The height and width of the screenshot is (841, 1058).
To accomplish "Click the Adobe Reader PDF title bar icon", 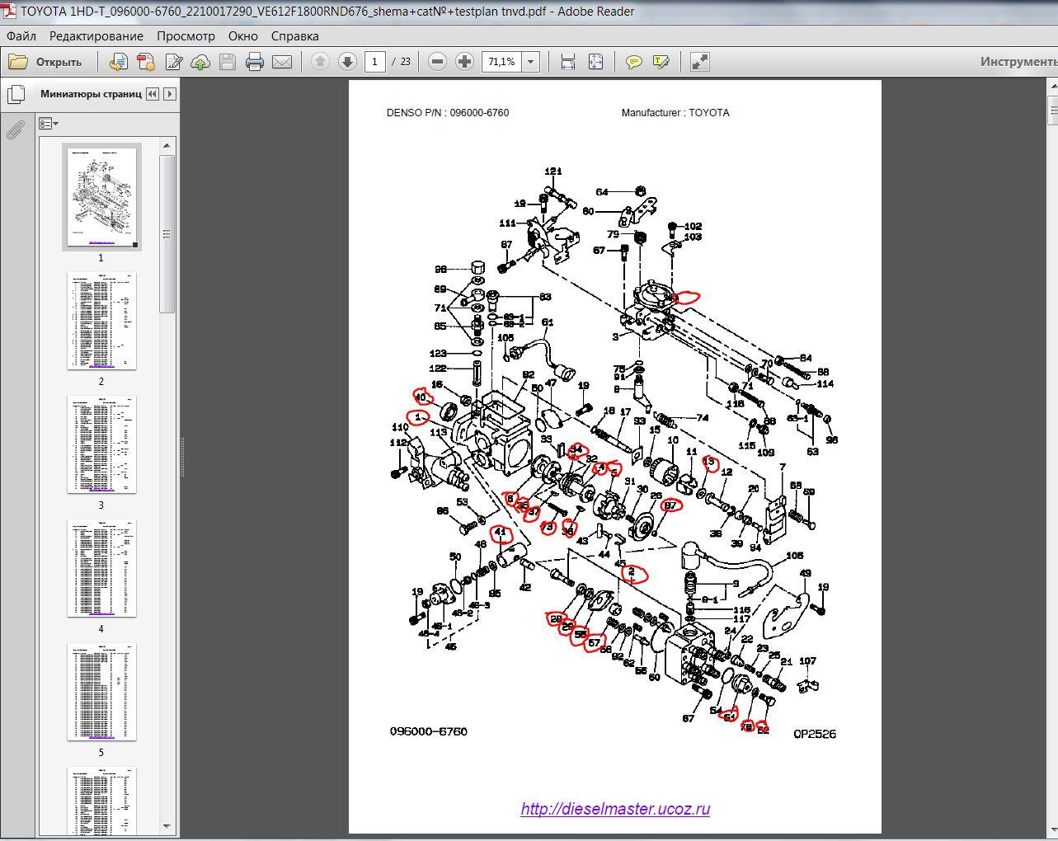I will [x=11, y=12].
